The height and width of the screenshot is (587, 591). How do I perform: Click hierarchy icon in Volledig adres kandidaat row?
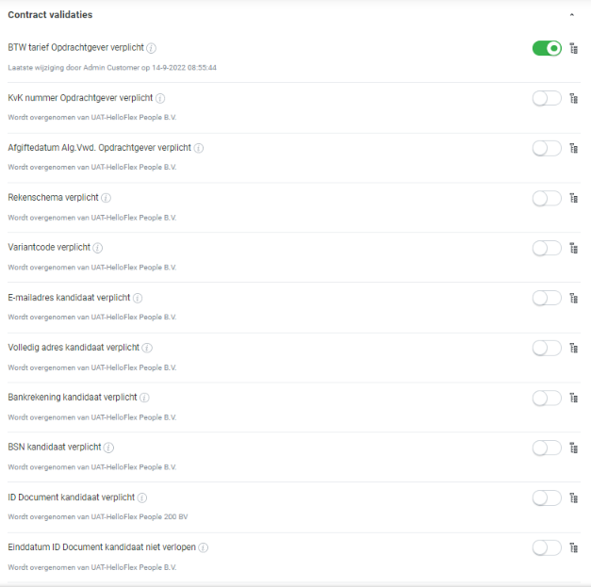573,348
